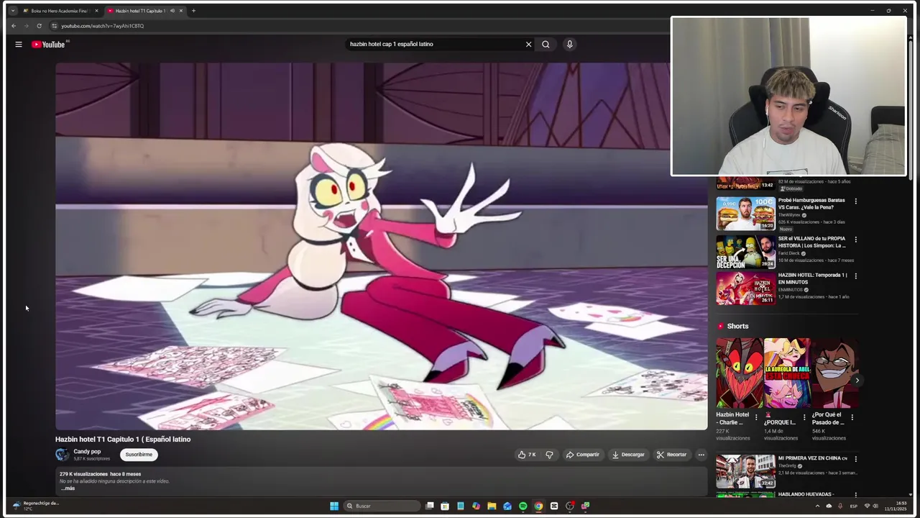Open CapCut icon in the taskbar
The width and height of the screenshot is (920, 518).
(554, 506)
